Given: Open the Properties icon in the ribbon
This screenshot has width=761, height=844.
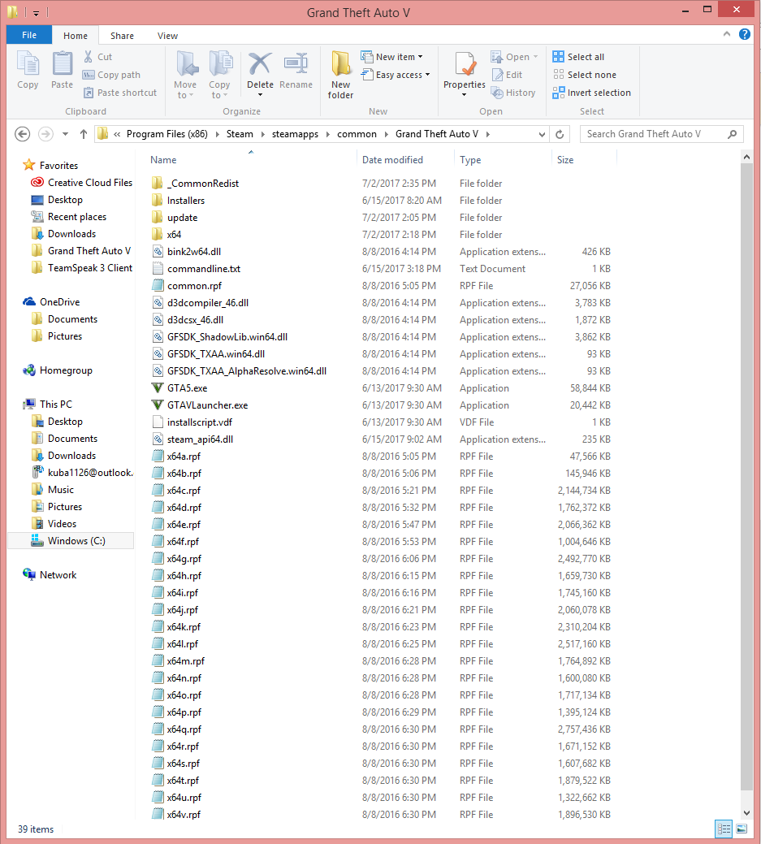Looking at the screenshot, I should 465,65.
